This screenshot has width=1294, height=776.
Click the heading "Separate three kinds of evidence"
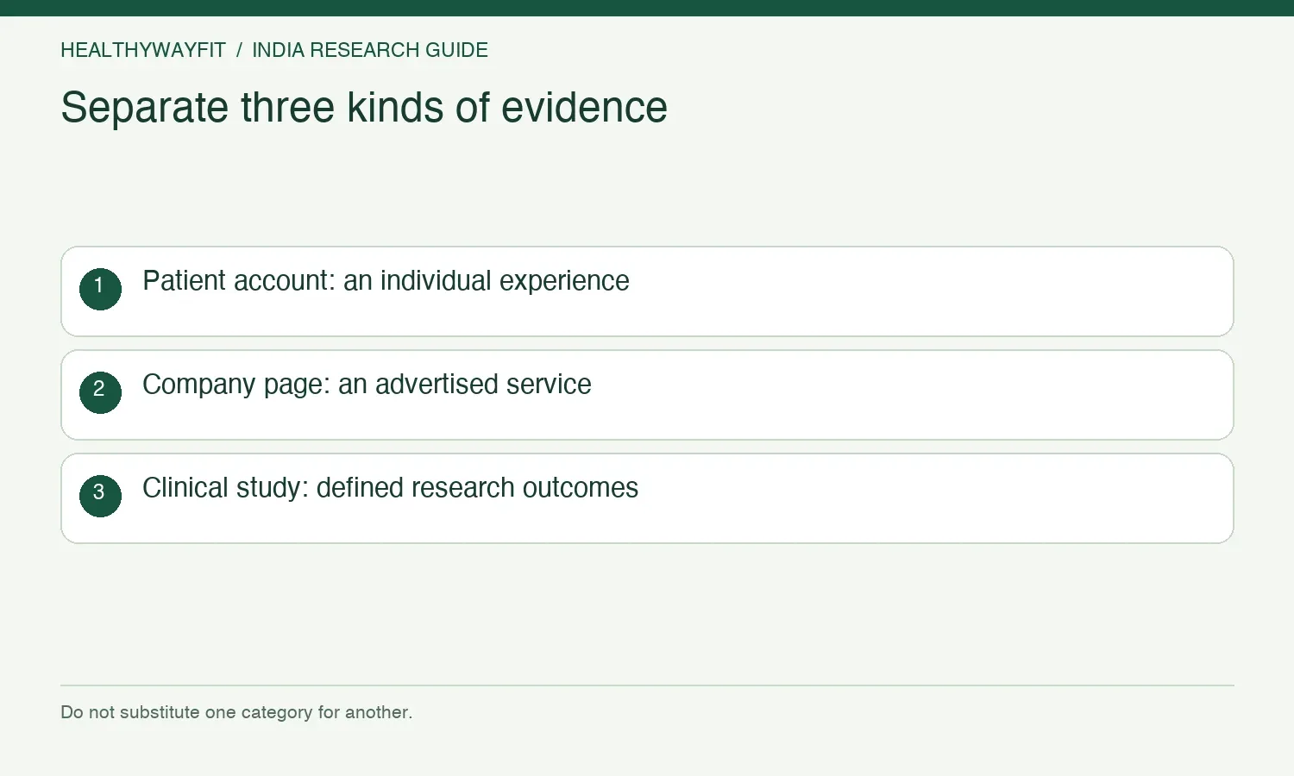click(364, 108)
